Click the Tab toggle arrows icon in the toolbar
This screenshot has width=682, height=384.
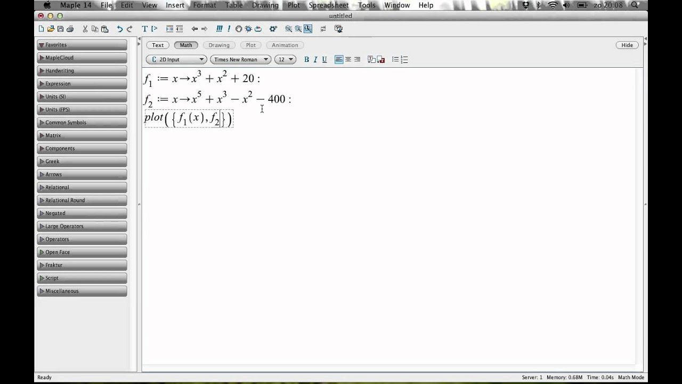(323, 29)
